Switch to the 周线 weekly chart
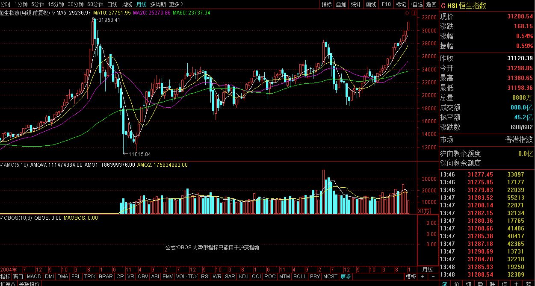 pos(127,4)
